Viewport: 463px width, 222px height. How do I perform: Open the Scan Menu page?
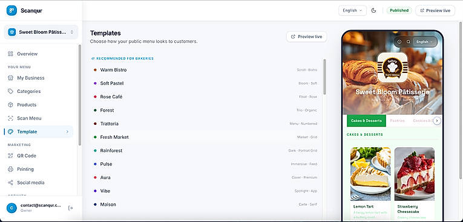coord(39,118)
